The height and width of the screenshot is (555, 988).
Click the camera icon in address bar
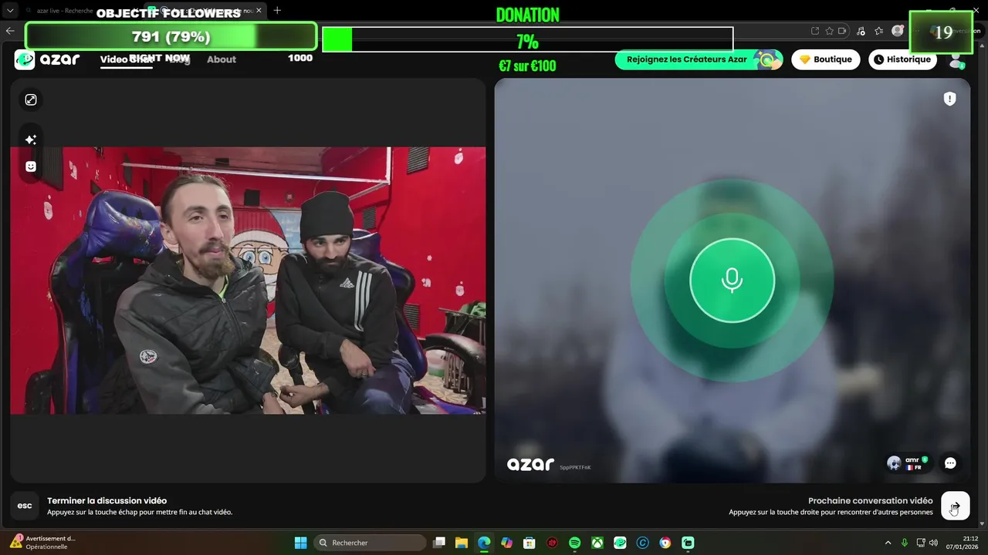click(842, 31)
